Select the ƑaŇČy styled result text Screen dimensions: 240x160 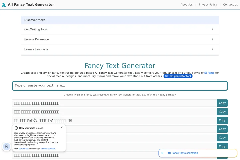click(x=43, y=121)
